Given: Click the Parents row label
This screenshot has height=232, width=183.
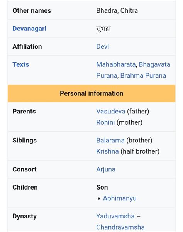Looking at the screenshot, I should click(x=24, y=112).
